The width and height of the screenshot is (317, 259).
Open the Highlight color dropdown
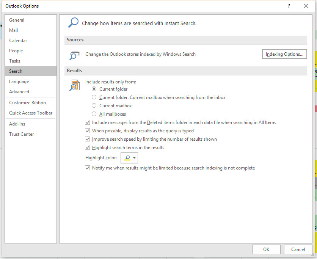point(129,158)
